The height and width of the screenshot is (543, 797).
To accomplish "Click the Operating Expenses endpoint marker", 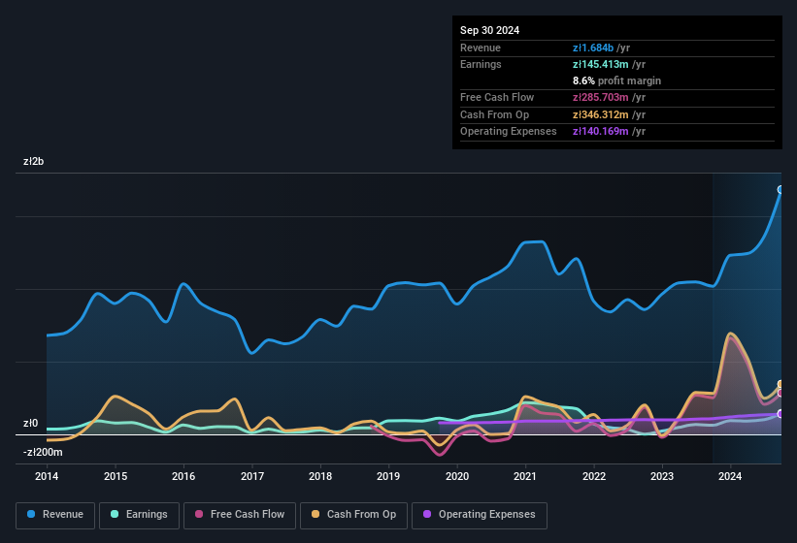I will [x=780, y=414].
